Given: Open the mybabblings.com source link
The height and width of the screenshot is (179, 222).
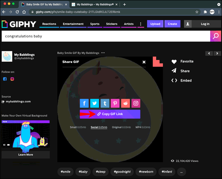Looking at the screenshot, I should pos(18,101).
